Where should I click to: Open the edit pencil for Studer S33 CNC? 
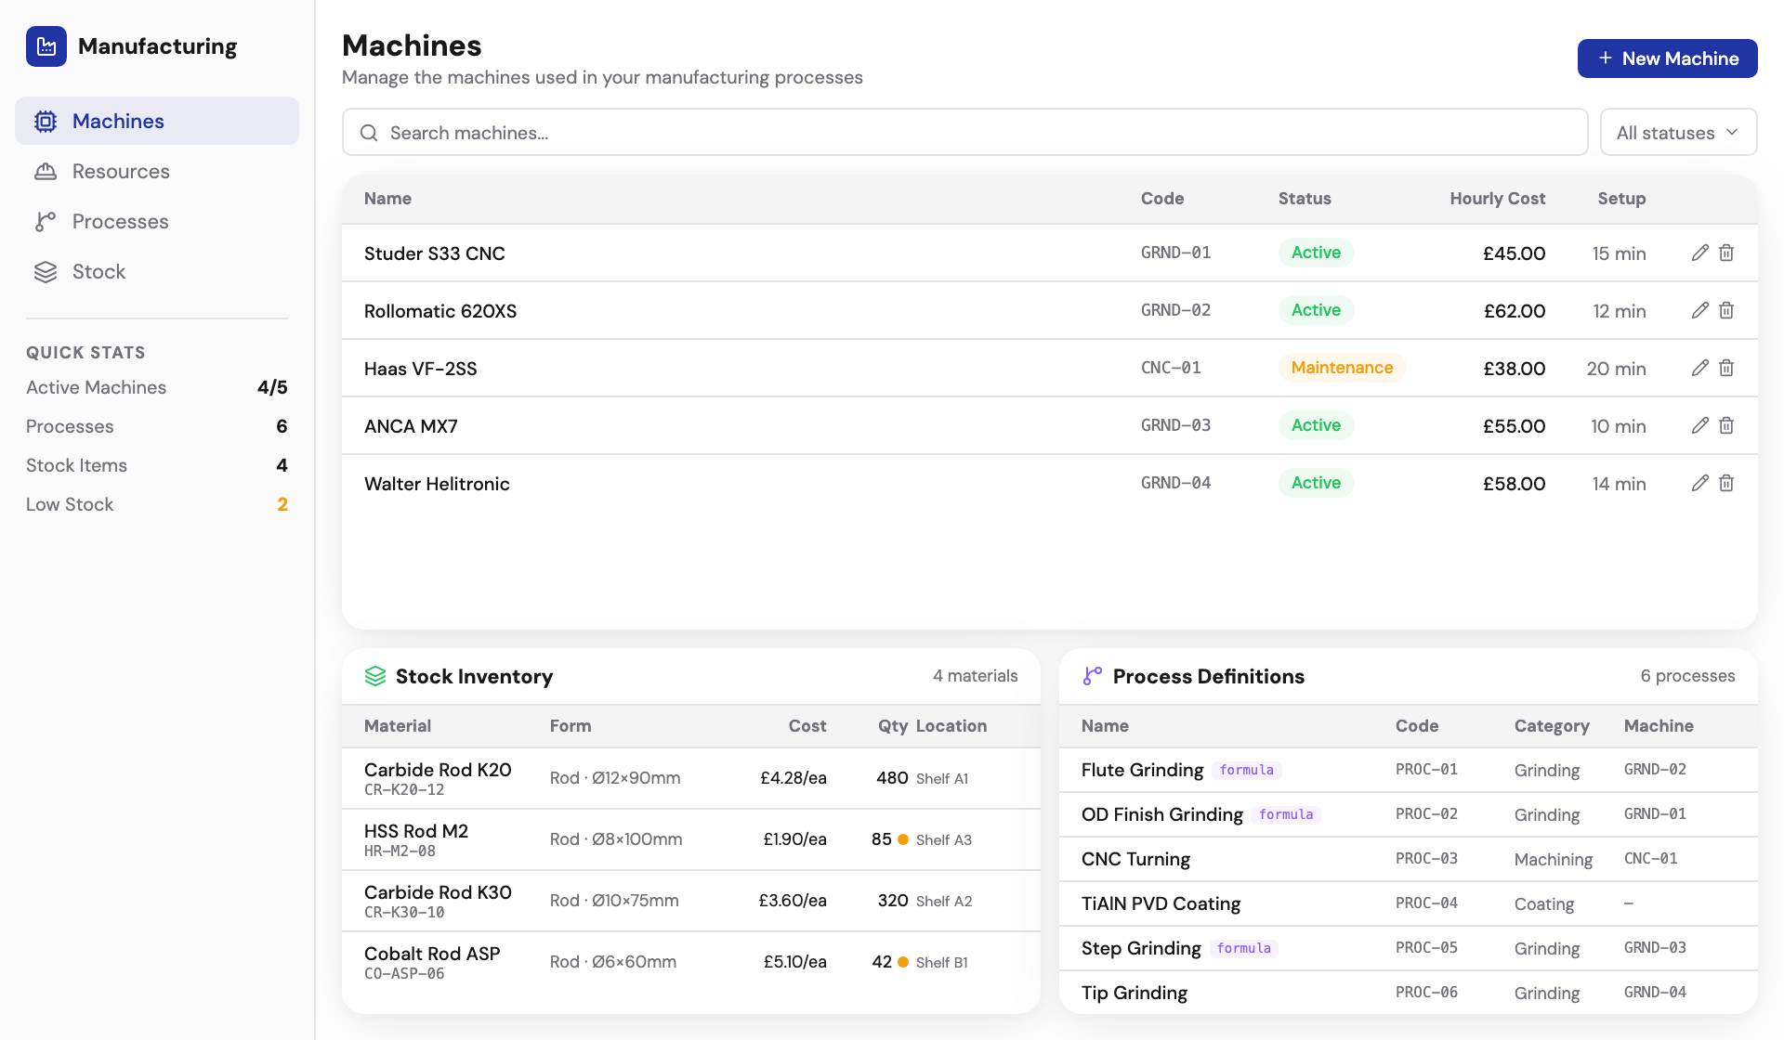(x=1700, y=252)
